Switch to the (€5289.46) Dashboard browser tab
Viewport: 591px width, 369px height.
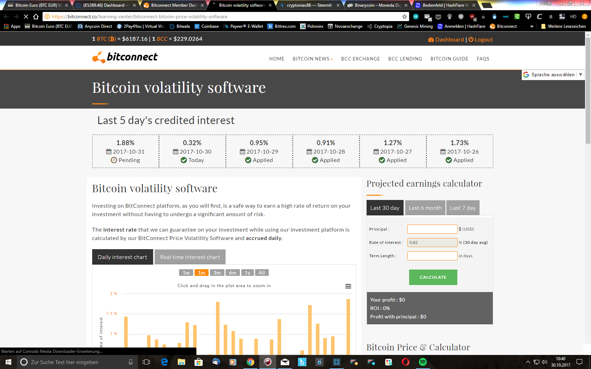point(106,5)
